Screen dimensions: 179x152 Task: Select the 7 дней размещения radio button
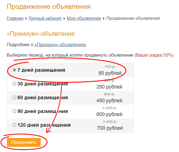[14, 70]
